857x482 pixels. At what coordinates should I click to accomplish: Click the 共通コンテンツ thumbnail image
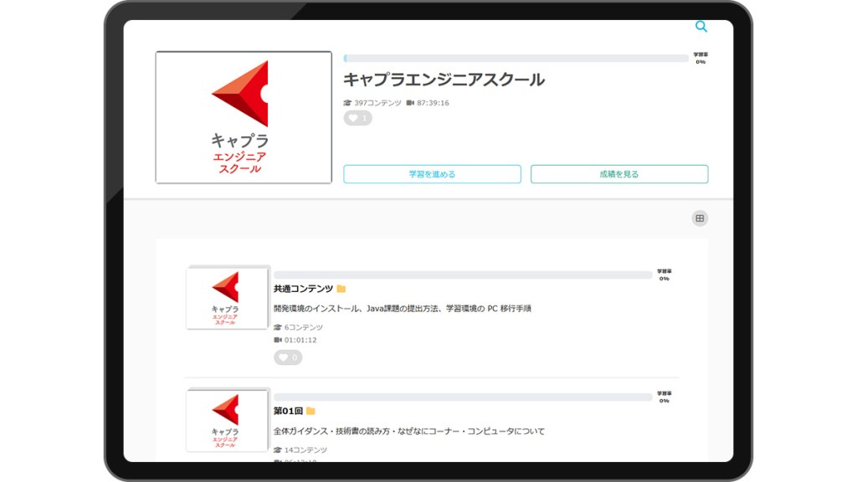(x=226, y=298)
